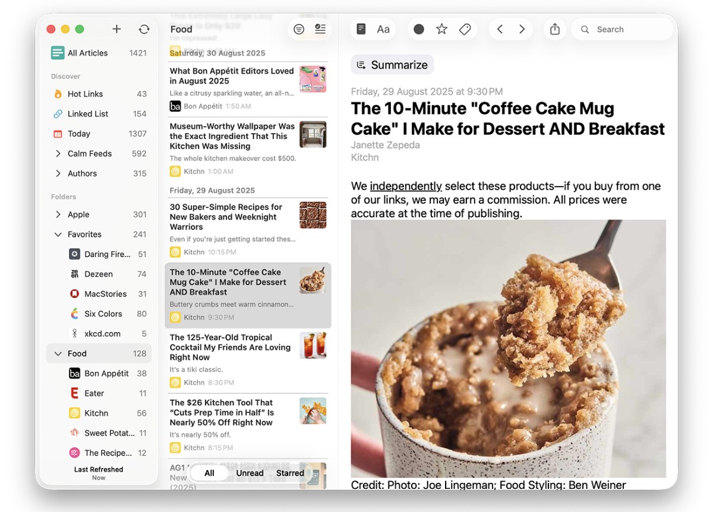713x512 pixels.
Task: Expand the Apple folder
Action: coord(58,214)
